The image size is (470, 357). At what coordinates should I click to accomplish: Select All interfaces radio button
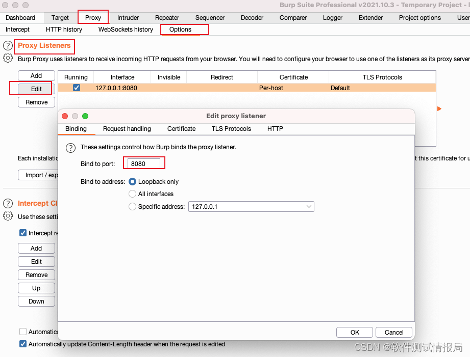(x=132, y=194)
